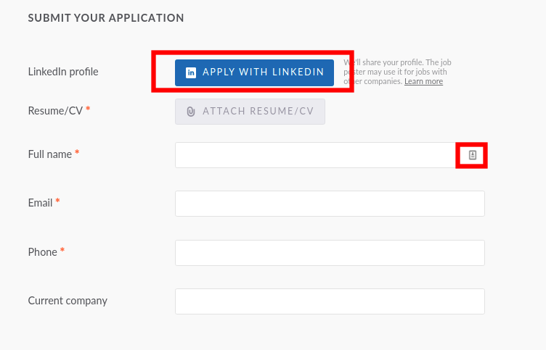This screenshot has width=546, height=350.
Task: Click the LinkedIn logo icon on the button
Action: tap(191, 72)
